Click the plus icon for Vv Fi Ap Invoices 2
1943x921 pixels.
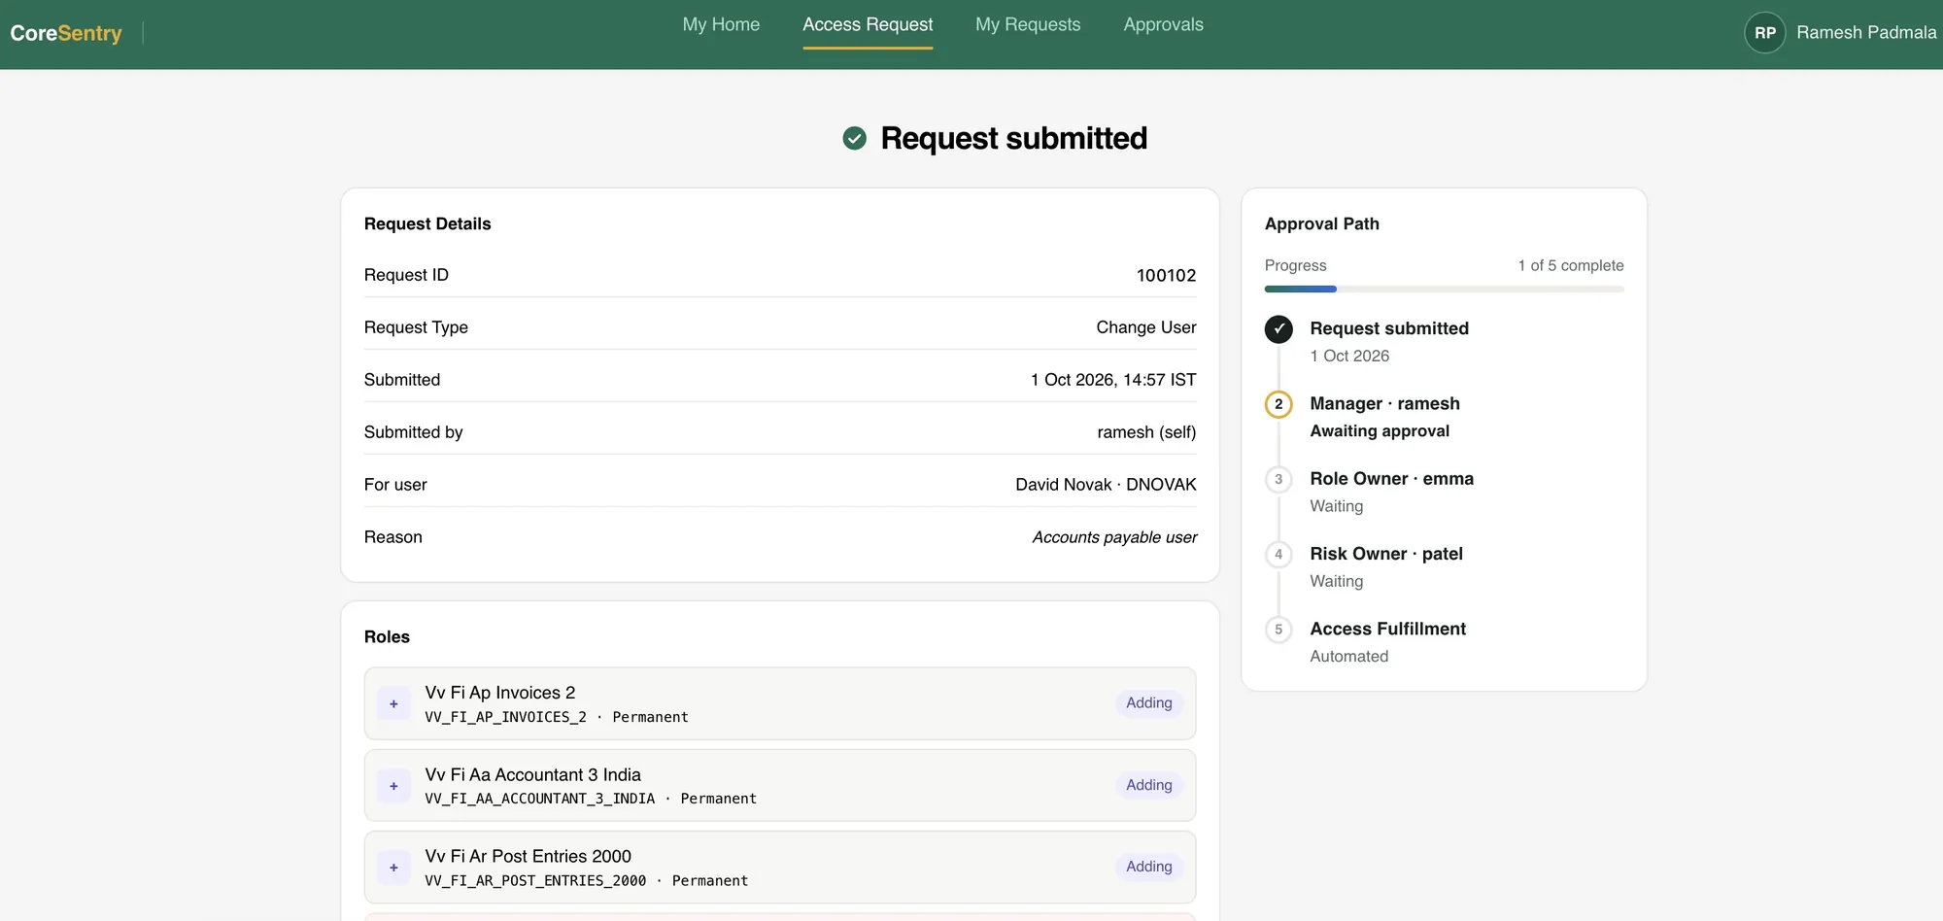tap(393, 703)
